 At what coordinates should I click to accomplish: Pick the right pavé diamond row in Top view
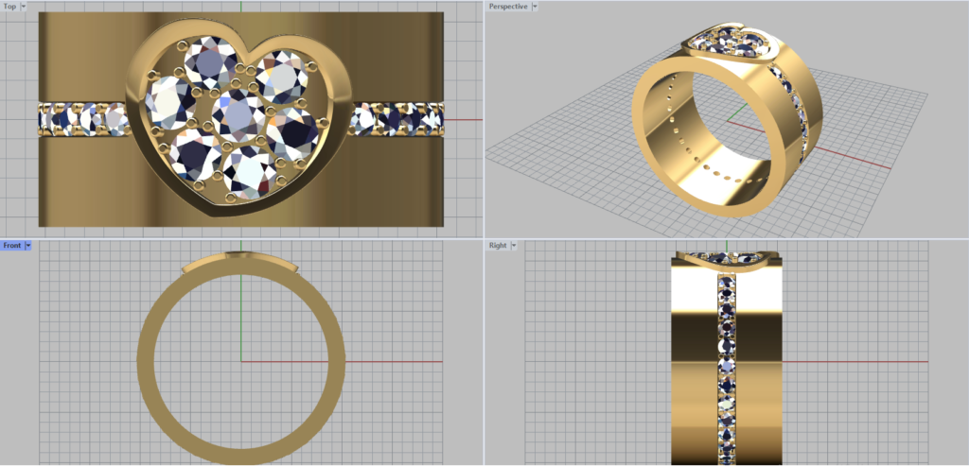[x=397, y=119]
